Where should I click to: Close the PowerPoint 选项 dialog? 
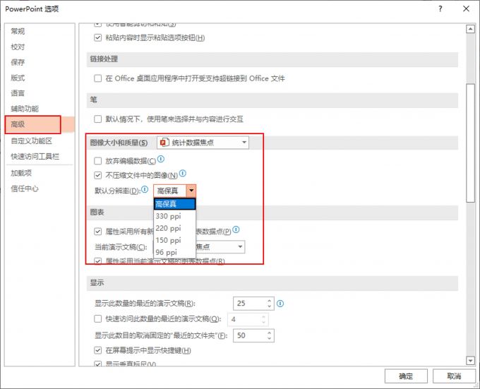coord(466,8)
